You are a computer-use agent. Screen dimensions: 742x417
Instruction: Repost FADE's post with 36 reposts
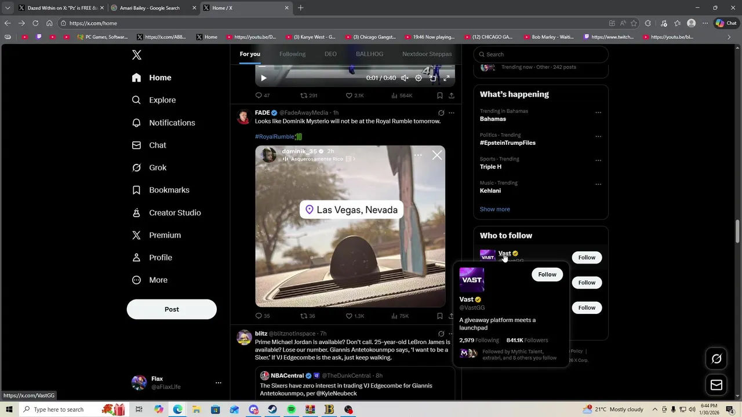click(x=308, y=316)
